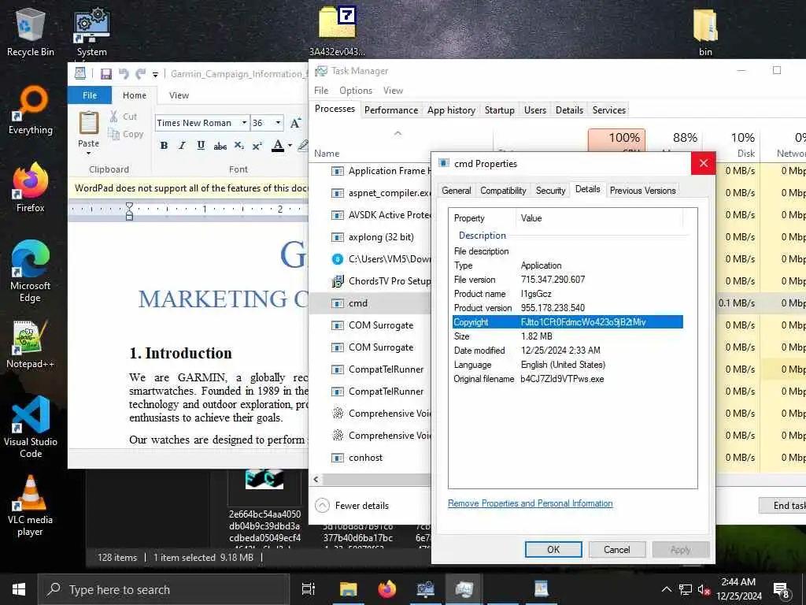Click Task Manager horizontal scrollbar left arrow
The width and height of the screenshot is (806, 605).
pos(316,480)
